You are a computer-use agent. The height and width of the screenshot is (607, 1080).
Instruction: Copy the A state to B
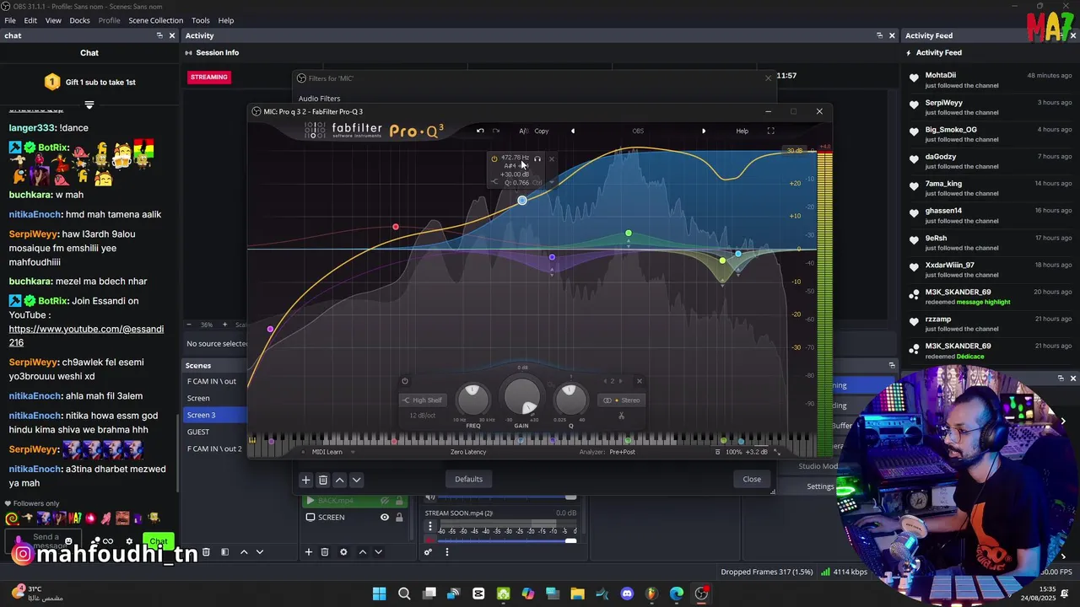pyautogui.click(x=542, y=131)
